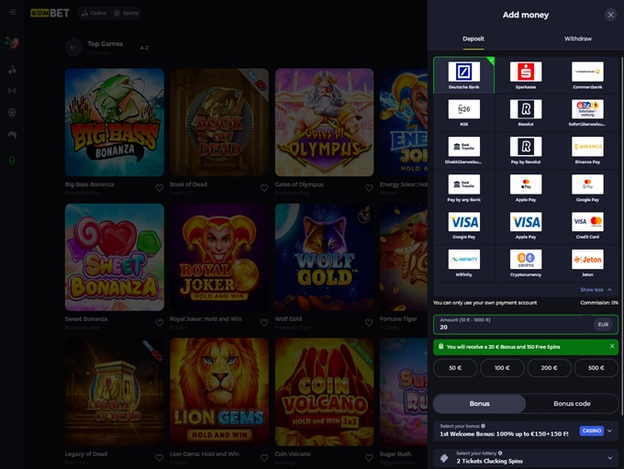This screenshot has width=624, height=469.
Task: Choose MiFinity payment method
Action: pyautogui.click(x=463, y=262)
